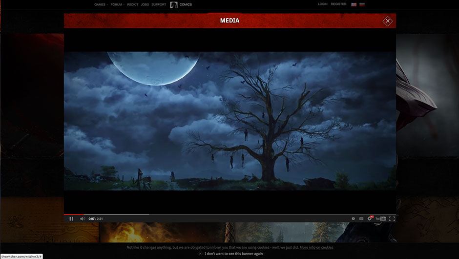Open the REDkit menu item
The height and width of the screenshot is (259, 459).
[133, 4]
